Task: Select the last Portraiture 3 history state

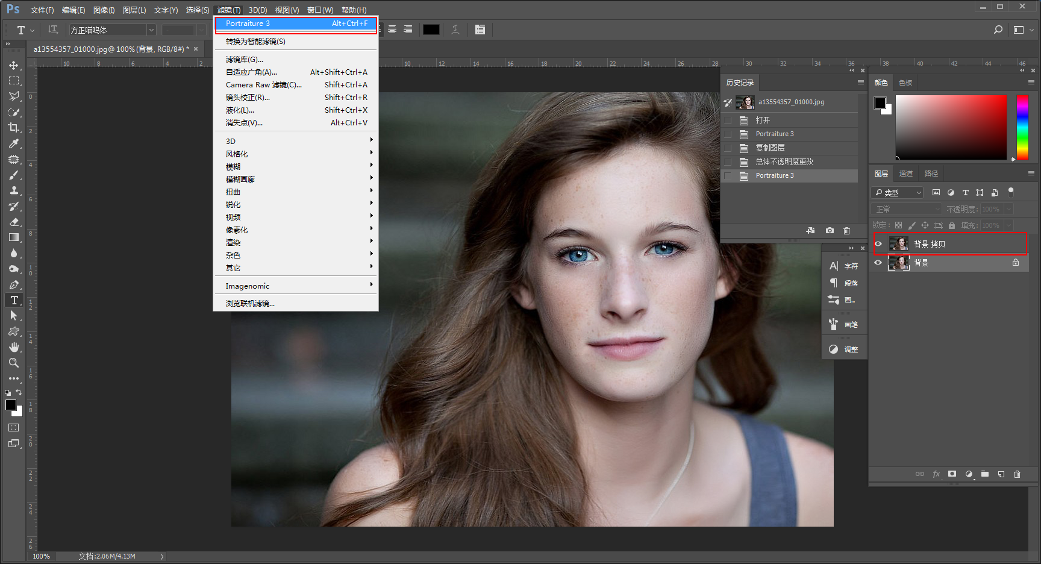Action: coord(789,175)
